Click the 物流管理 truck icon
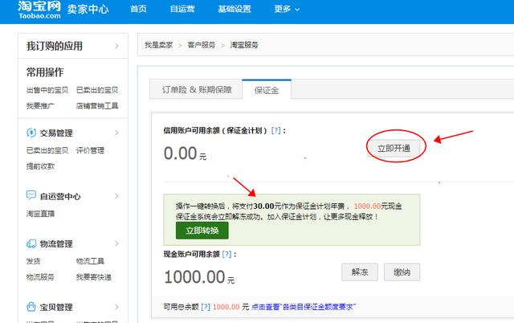Viewport: 514px width, 323px height. [31, 243]
